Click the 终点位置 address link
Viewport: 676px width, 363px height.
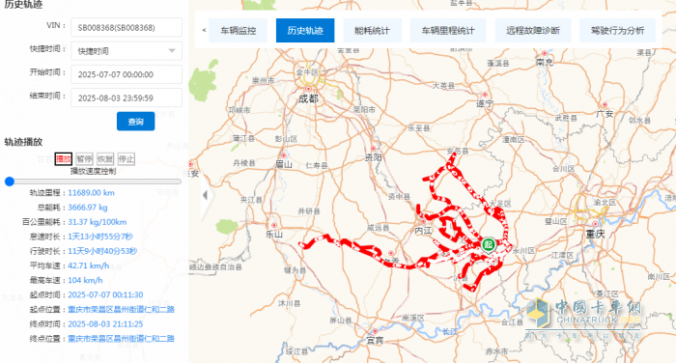point(121,339)
